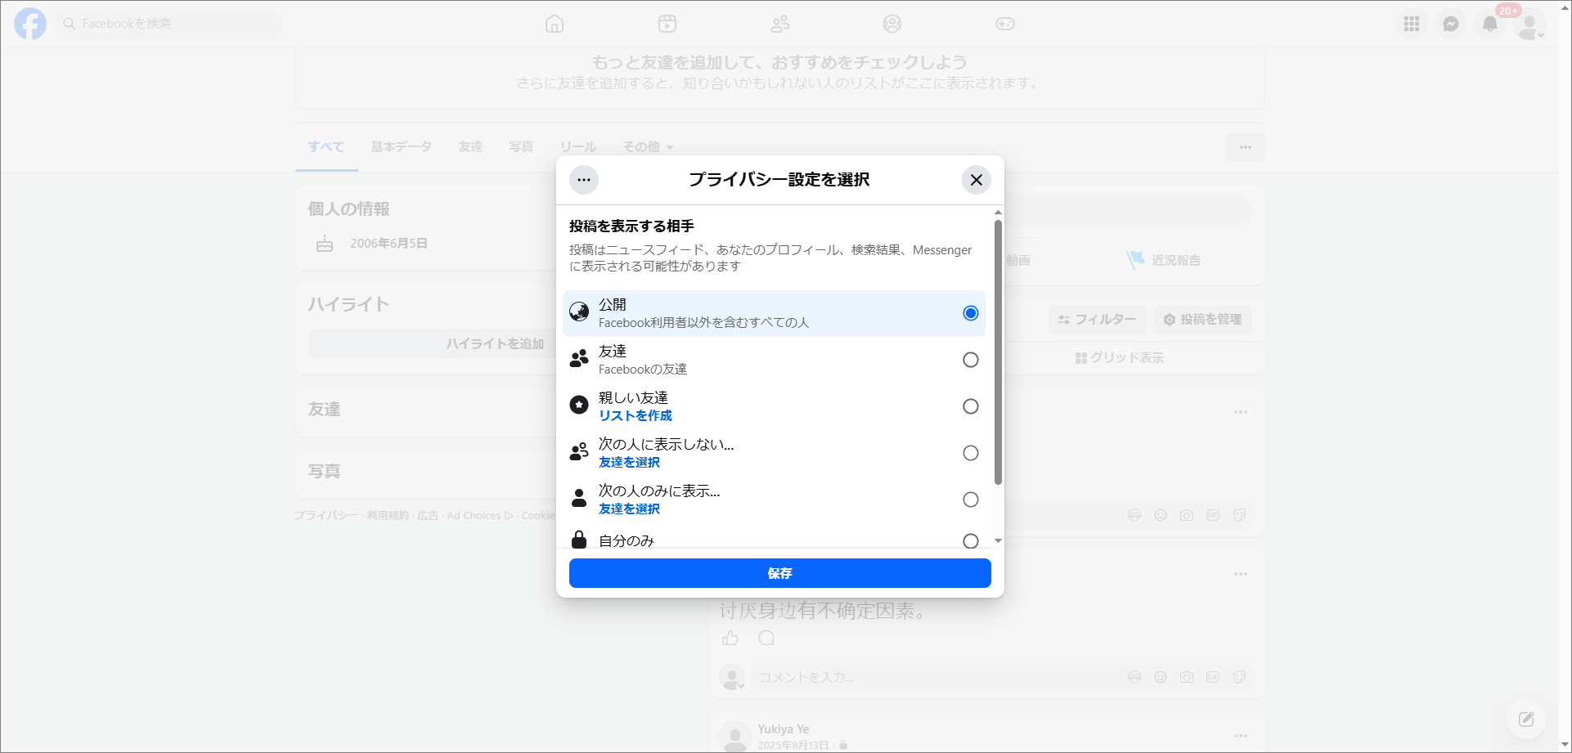Click the Facebook logo icon
The width and height of the screenshot is (1572, 753).
[x=30, y=24]
